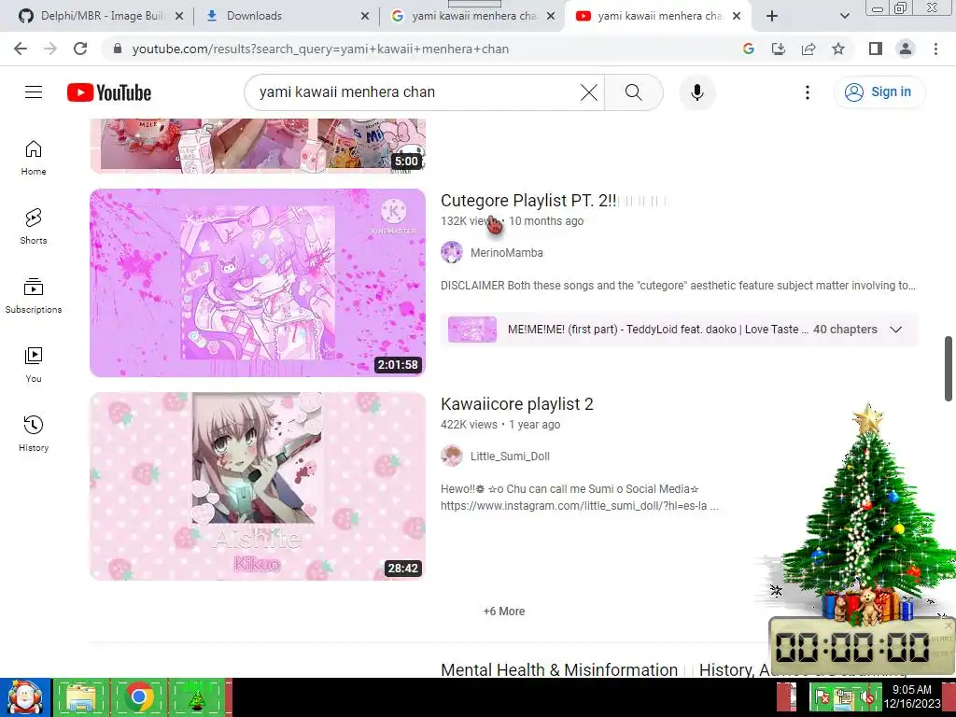This screenshot has width=956, height=717.
Task: Click the browser forward arrow
Action: (50, 49)
